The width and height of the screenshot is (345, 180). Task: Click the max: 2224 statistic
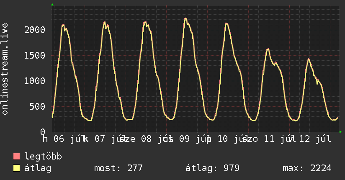[x=307, y=168]
